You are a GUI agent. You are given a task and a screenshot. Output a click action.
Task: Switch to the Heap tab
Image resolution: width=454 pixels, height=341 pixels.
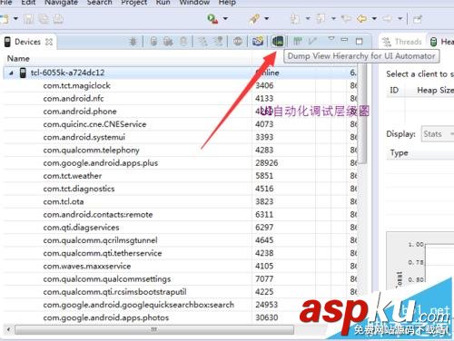pos(442,42)
